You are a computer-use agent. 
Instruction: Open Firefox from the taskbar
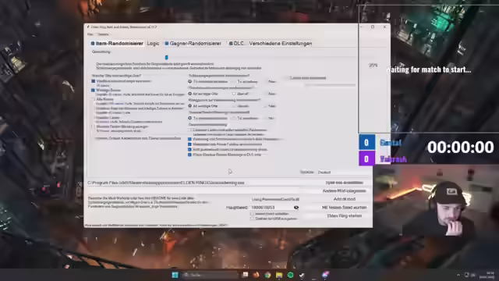click(x=257, y=275)
